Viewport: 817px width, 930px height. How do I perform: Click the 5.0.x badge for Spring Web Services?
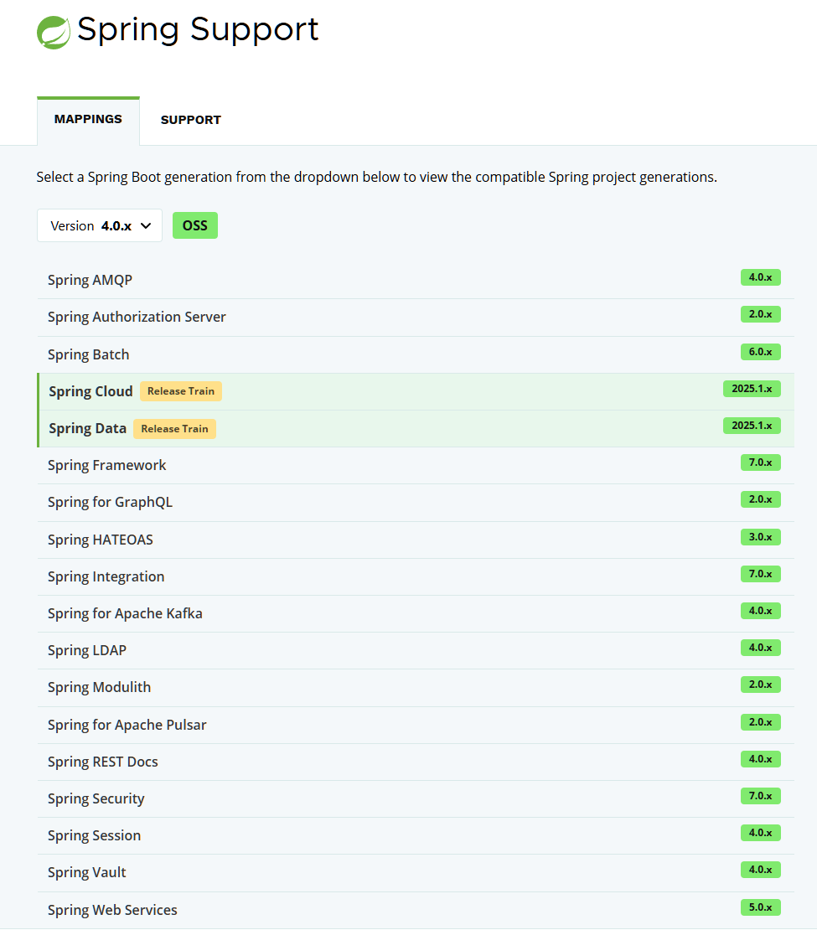760,907
